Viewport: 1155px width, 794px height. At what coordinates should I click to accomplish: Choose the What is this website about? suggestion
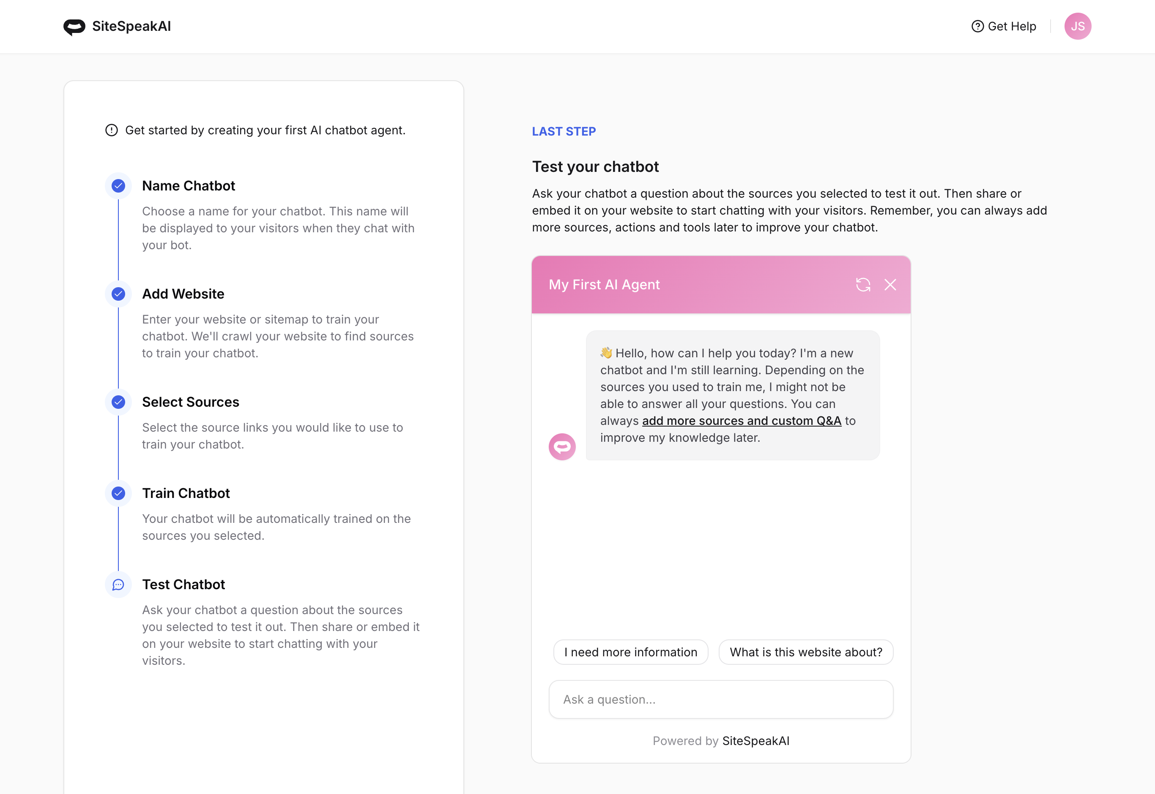tap(805, 652)
